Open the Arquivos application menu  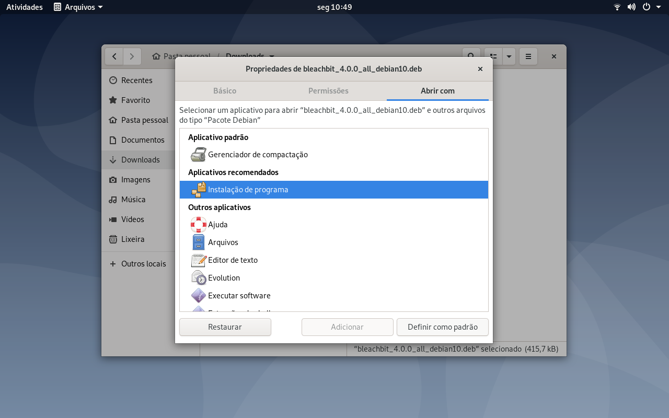pos(78,7)
